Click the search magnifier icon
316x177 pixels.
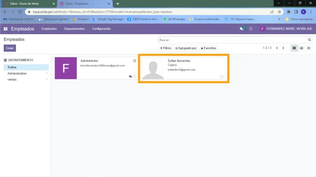310,40
